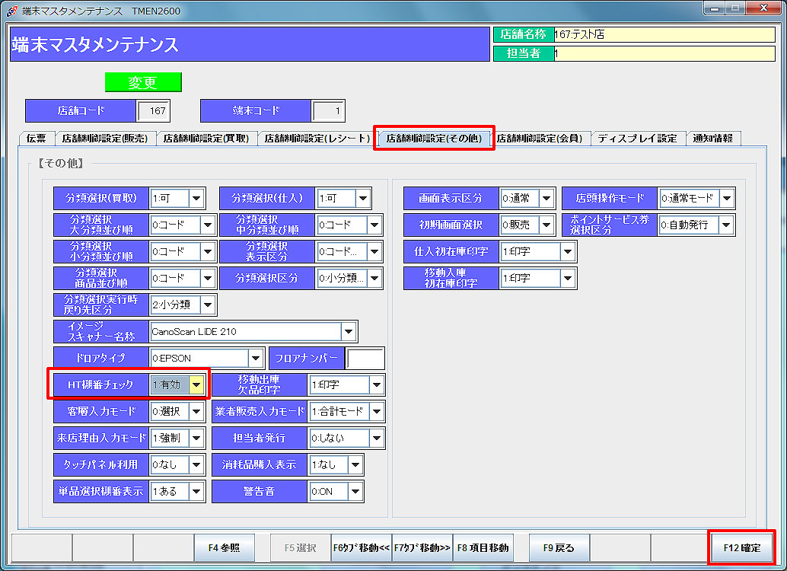Open the HT棚番チェック dropdown
787x571 pixels.
coord(197,385)
